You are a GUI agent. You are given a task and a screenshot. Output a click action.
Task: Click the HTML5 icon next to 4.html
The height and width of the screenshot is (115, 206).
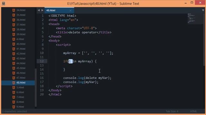coord(14,39)
